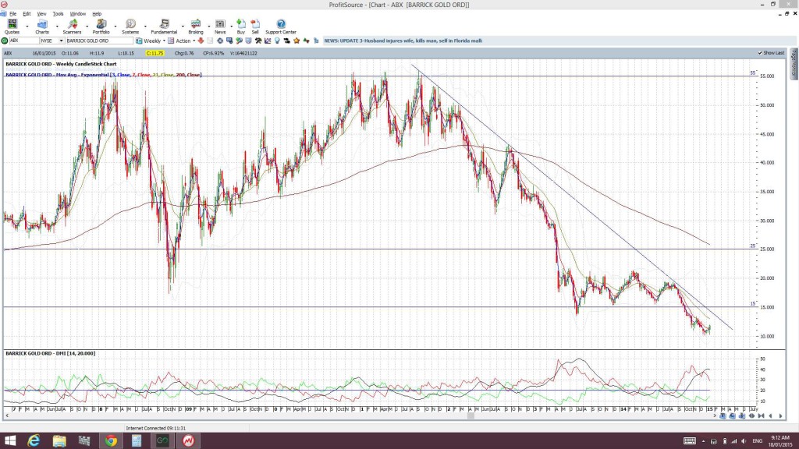Expand the Scanners toolbar dropdown arrow
799x449 pixels.
pyautogui.click(x=87, y=26)
